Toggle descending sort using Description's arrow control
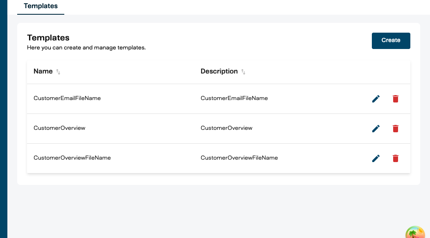 [x=243, y=71]
